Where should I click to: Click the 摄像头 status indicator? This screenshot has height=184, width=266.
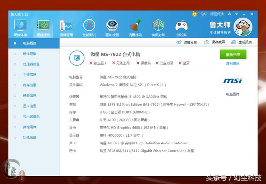coord(144,63)
